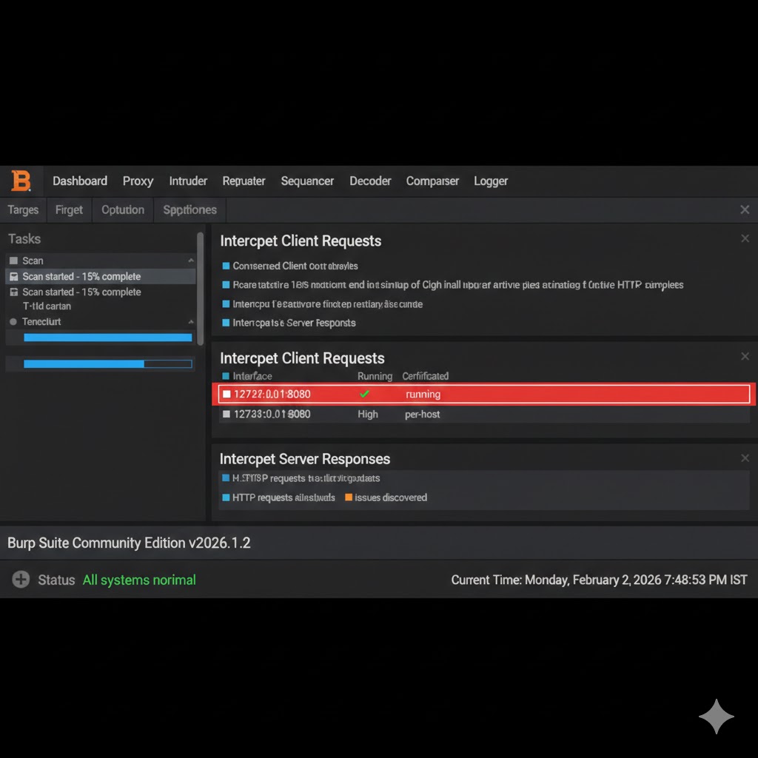Viewport: 758px width, 758px height.
Task: Enable the 127.0.0.1:8080 proxy listener checkbox
Action: coord(228,394)
